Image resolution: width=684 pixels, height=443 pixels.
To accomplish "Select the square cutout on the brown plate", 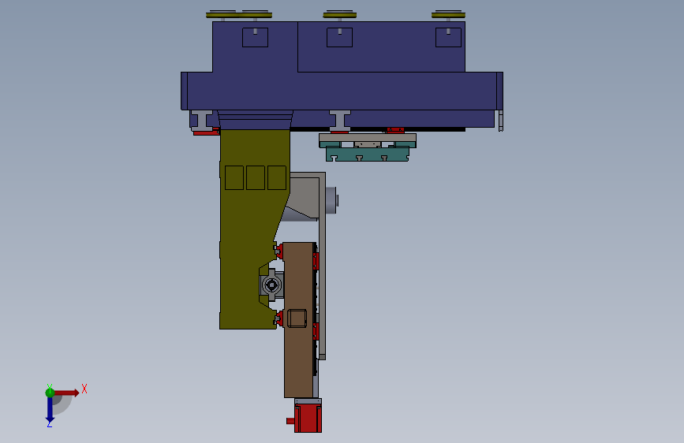I will click(x=297, y=318).
